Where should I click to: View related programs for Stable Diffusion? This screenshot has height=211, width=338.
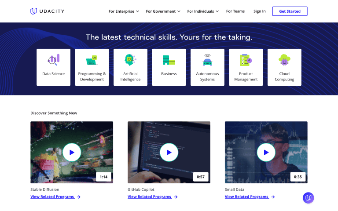tap(52, 196)
